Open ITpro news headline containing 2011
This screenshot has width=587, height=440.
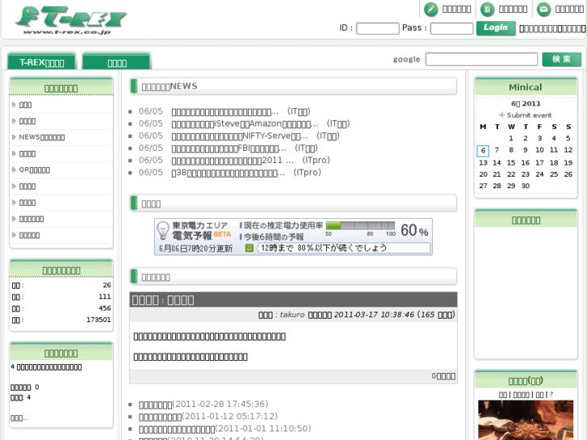(x=233, y=161)
